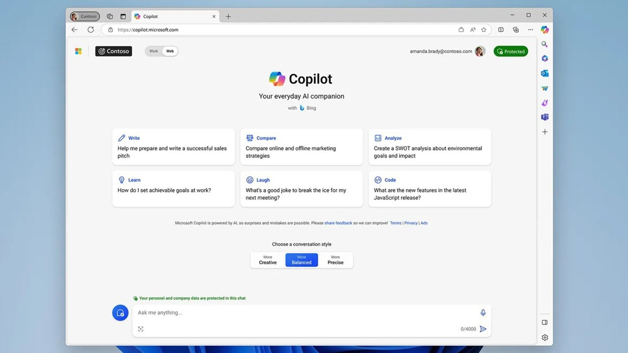Close the Copilot tab
The image size is (628, 353).
[214, 16]
